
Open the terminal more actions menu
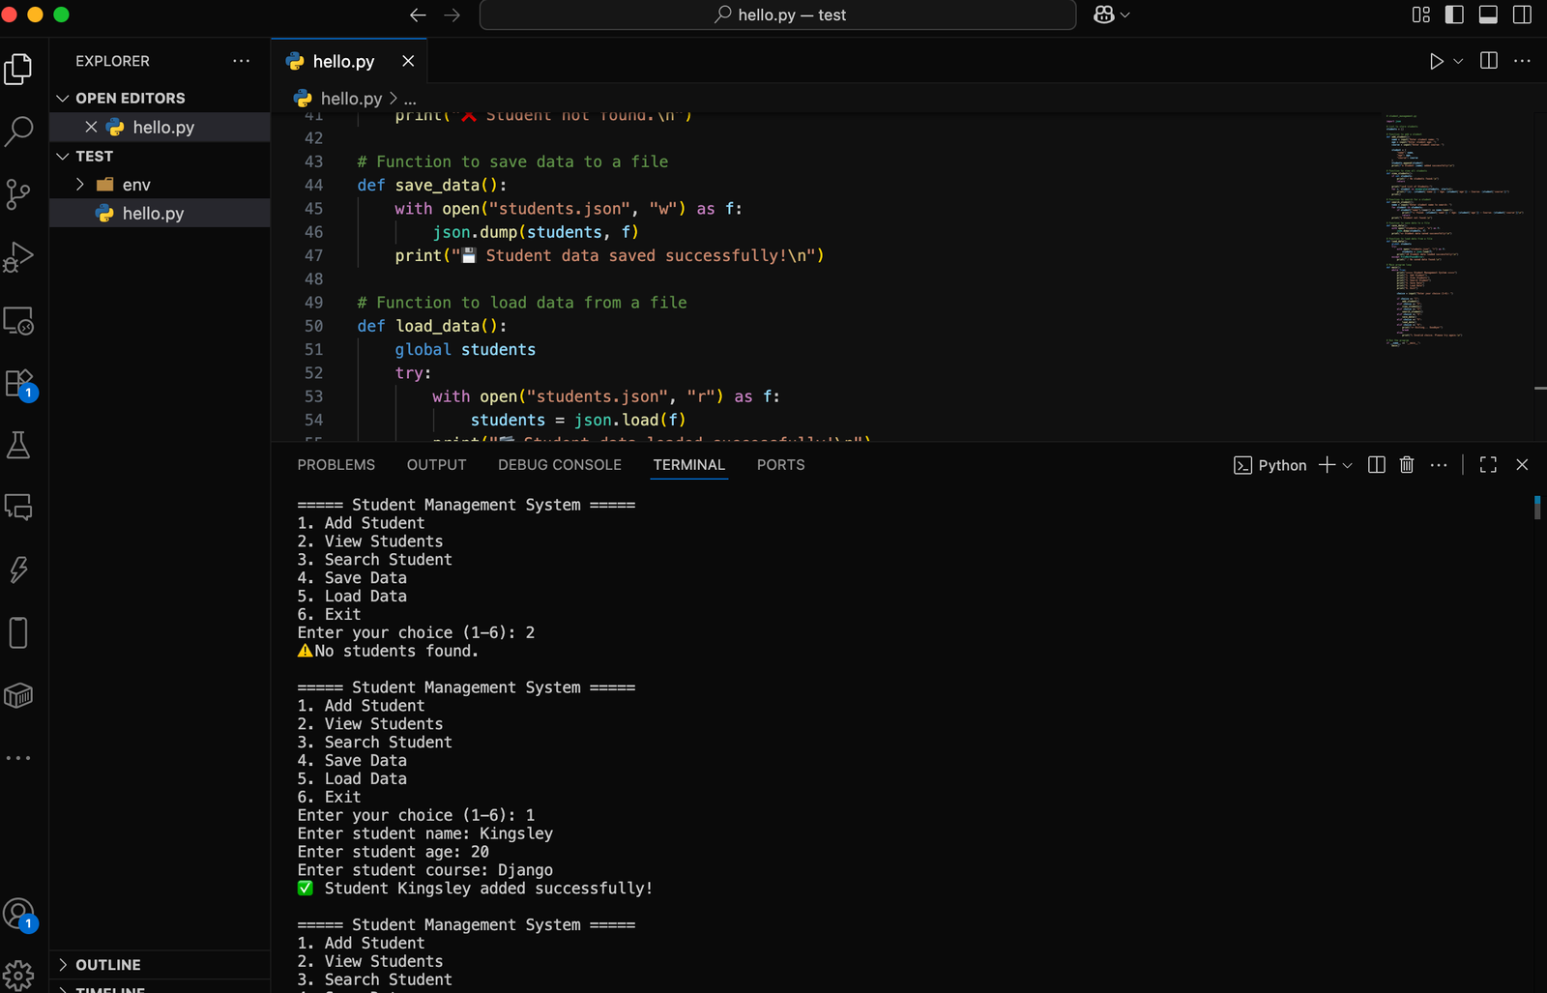tap(1438, 465)
